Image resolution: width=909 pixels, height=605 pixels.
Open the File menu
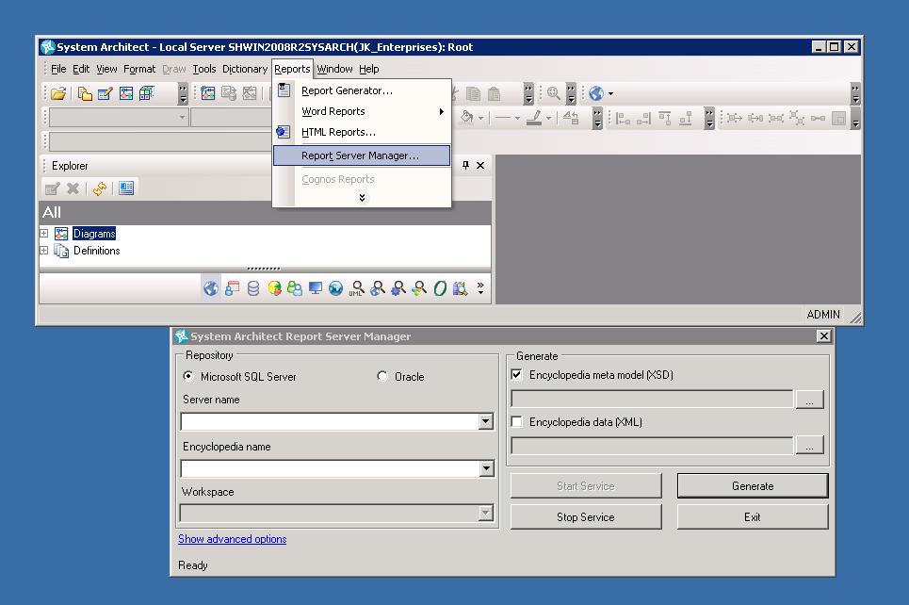click(58, 69)
